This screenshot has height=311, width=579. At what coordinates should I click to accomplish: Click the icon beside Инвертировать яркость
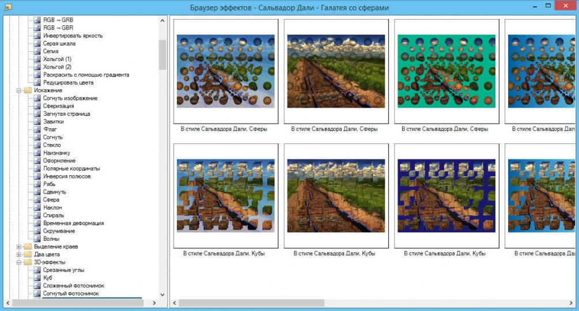[37, 36]
